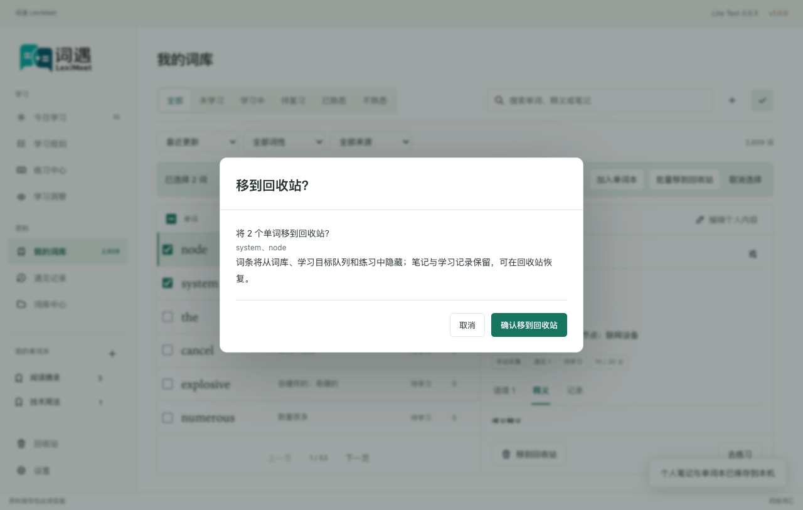Open the 记录 tab in the detail panel
The width and height of the screenshot is (803, 510).
[x=575, y=390]
